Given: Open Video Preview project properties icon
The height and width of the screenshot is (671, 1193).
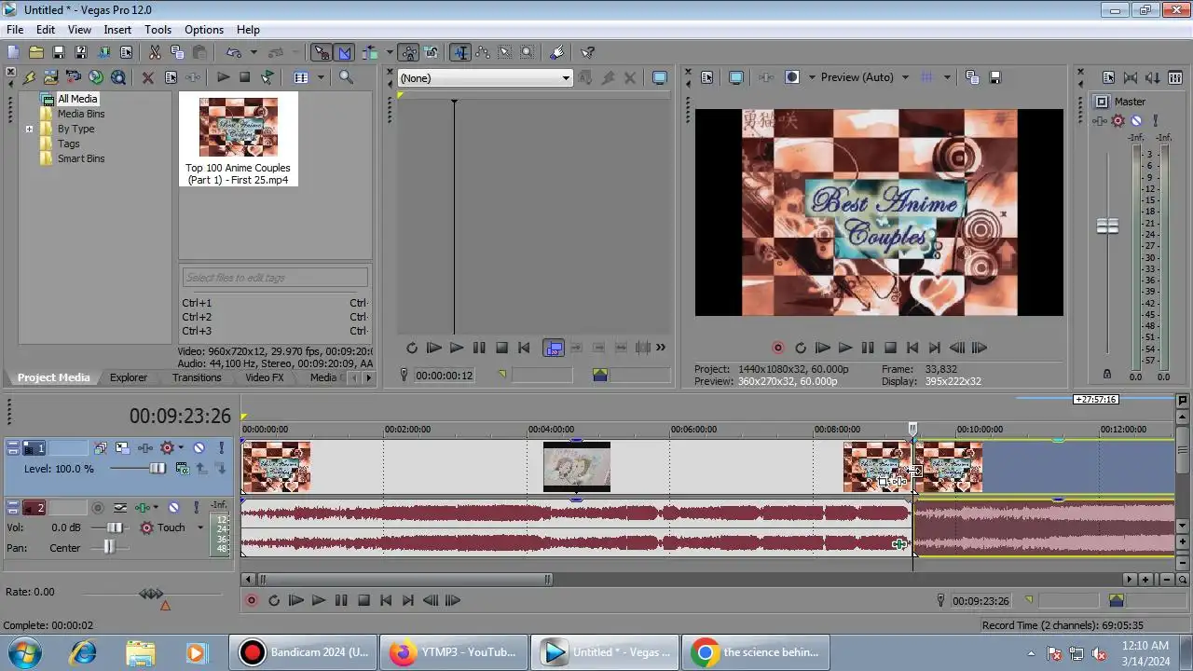Looking at the screenshot, I should (706, 77).
